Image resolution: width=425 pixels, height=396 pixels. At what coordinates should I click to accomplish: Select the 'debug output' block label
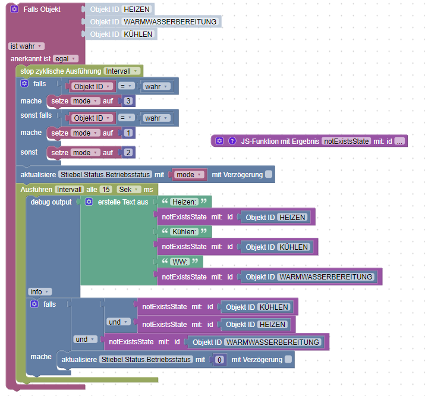(51, 202)
